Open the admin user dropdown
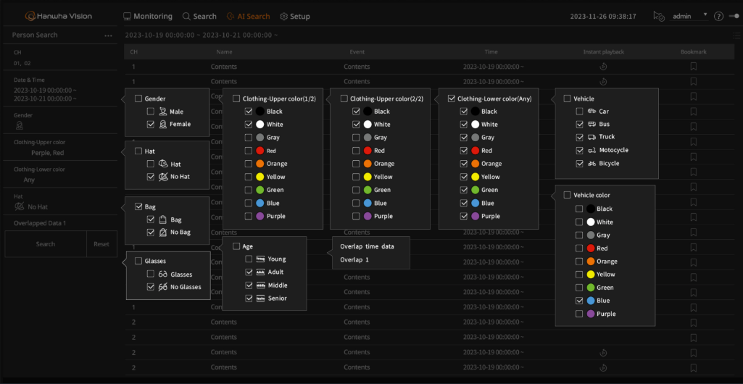The width and height of the screenshot is (743, 384). tap(689, 16)
